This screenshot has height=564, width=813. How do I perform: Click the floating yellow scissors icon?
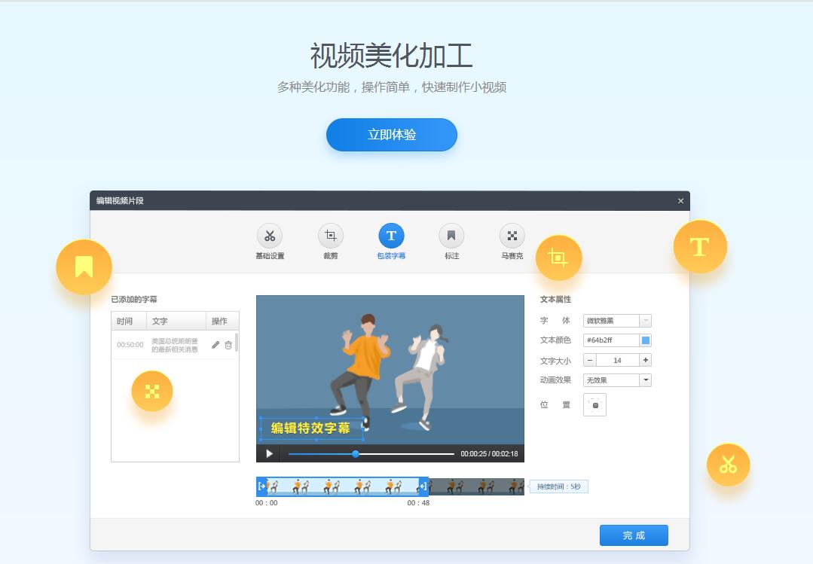click(x=729, y=465)
